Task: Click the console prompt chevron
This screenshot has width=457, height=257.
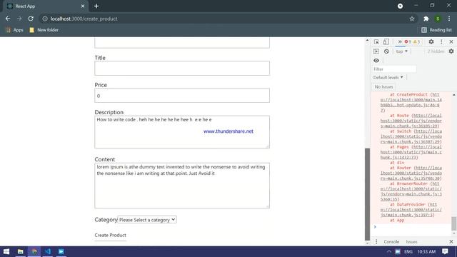Action: [375, 227]
